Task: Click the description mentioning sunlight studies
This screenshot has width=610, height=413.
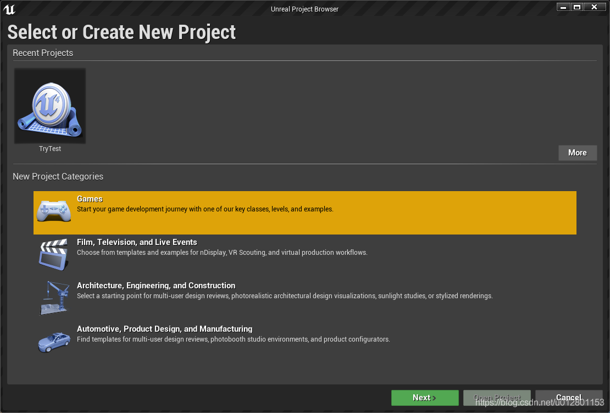Action: (x=285, y=296)
